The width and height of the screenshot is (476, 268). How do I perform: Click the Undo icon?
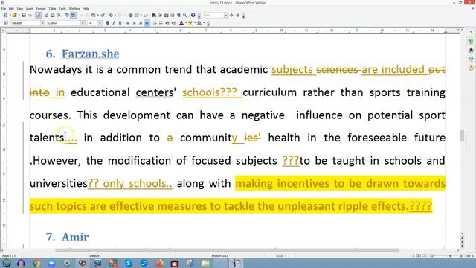click(111, 15)
